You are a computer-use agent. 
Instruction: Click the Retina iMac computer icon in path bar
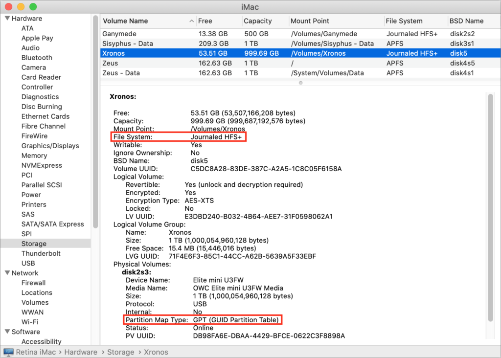pos(8,352)
